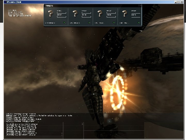This screenshot has width=186, height=140.
Task: Click the third target's shield bar
Action: tap(111, 13)
